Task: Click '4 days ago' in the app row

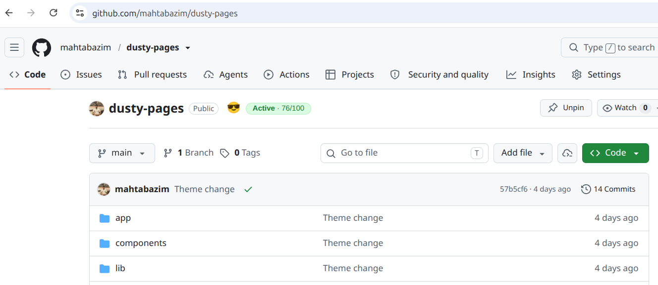Action: click(616, 218)
